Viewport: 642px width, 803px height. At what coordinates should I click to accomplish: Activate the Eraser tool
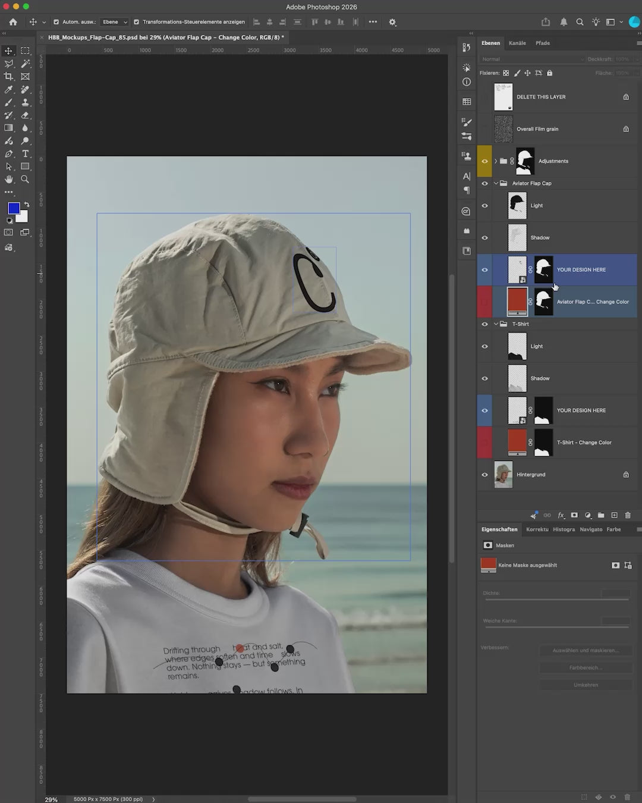[x=25, y=115]
